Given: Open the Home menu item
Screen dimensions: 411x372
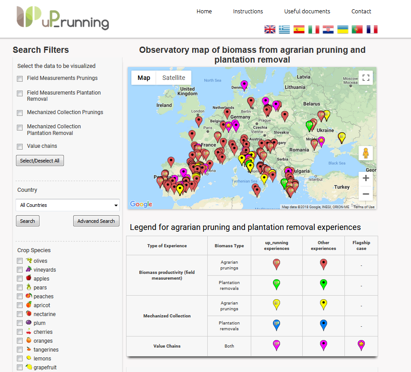Looking at the screenshot, I should click(204, 11).
